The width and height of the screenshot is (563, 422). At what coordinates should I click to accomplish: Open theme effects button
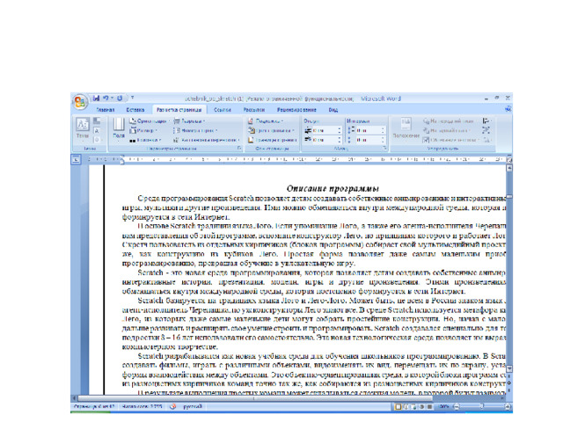pos(97,140)
